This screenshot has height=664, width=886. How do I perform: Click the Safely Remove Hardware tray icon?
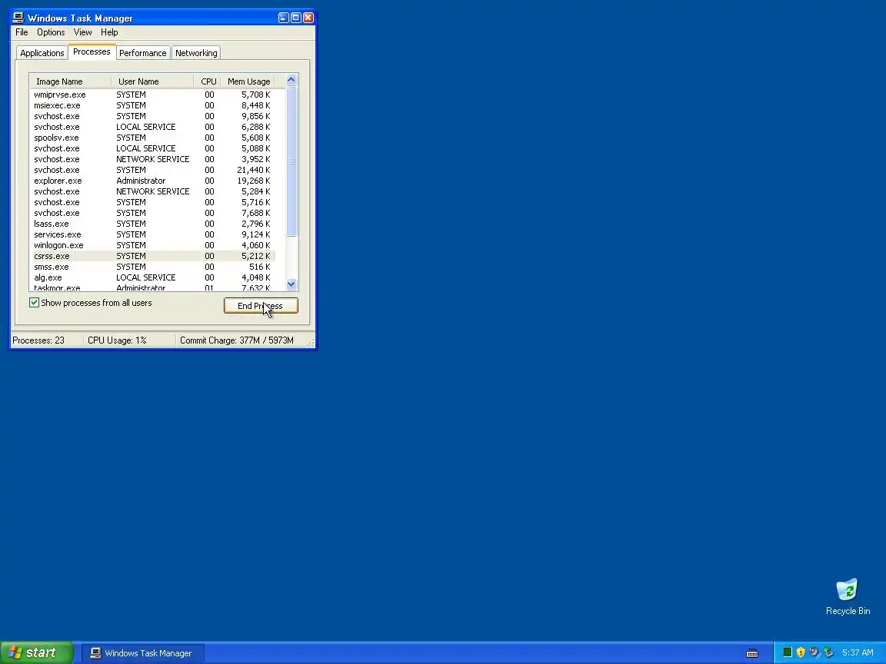coord(828,652)
